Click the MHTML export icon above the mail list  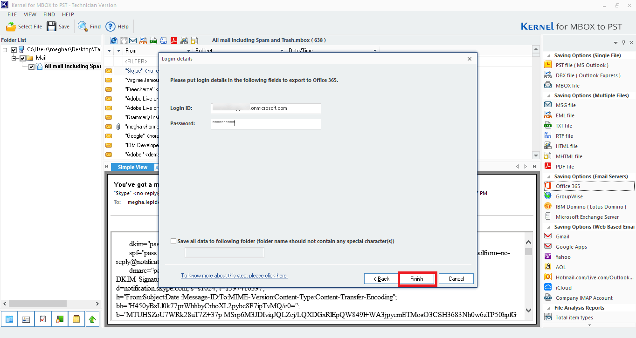tap(194, 41)
